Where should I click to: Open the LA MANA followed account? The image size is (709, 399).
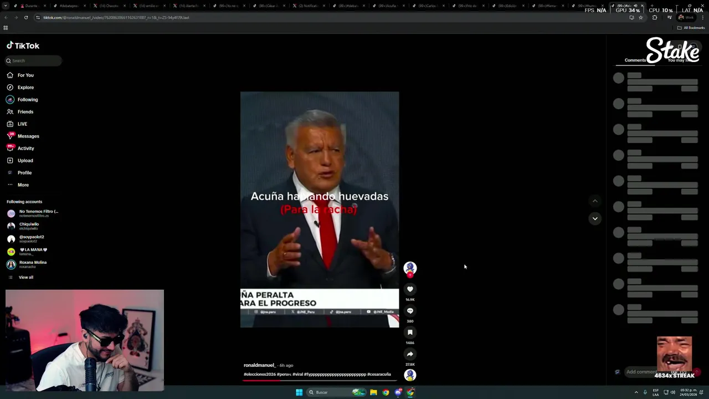[28, 252]
